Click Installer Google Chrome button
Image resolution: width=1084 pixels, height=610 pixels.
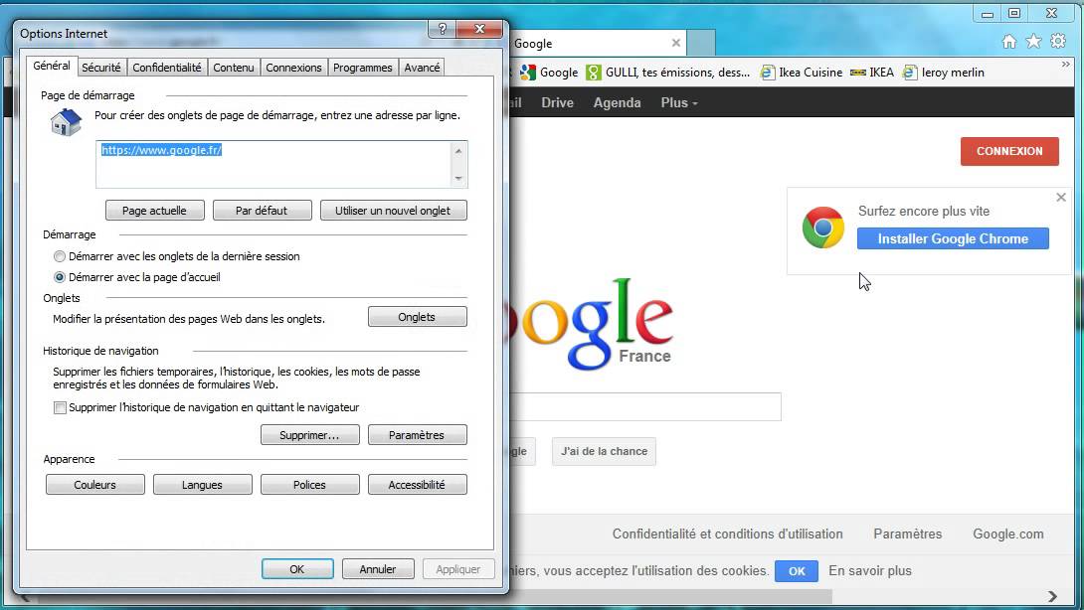pos(953,239)
